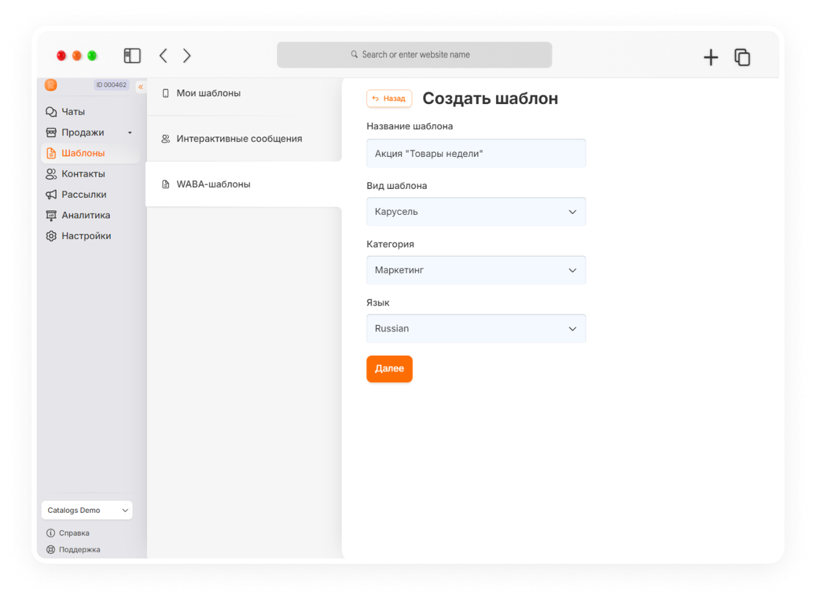Viewport: 816px width, 601px height.
Task: Show tab overview icon in browser toolbar
Action: click(742, 57)
